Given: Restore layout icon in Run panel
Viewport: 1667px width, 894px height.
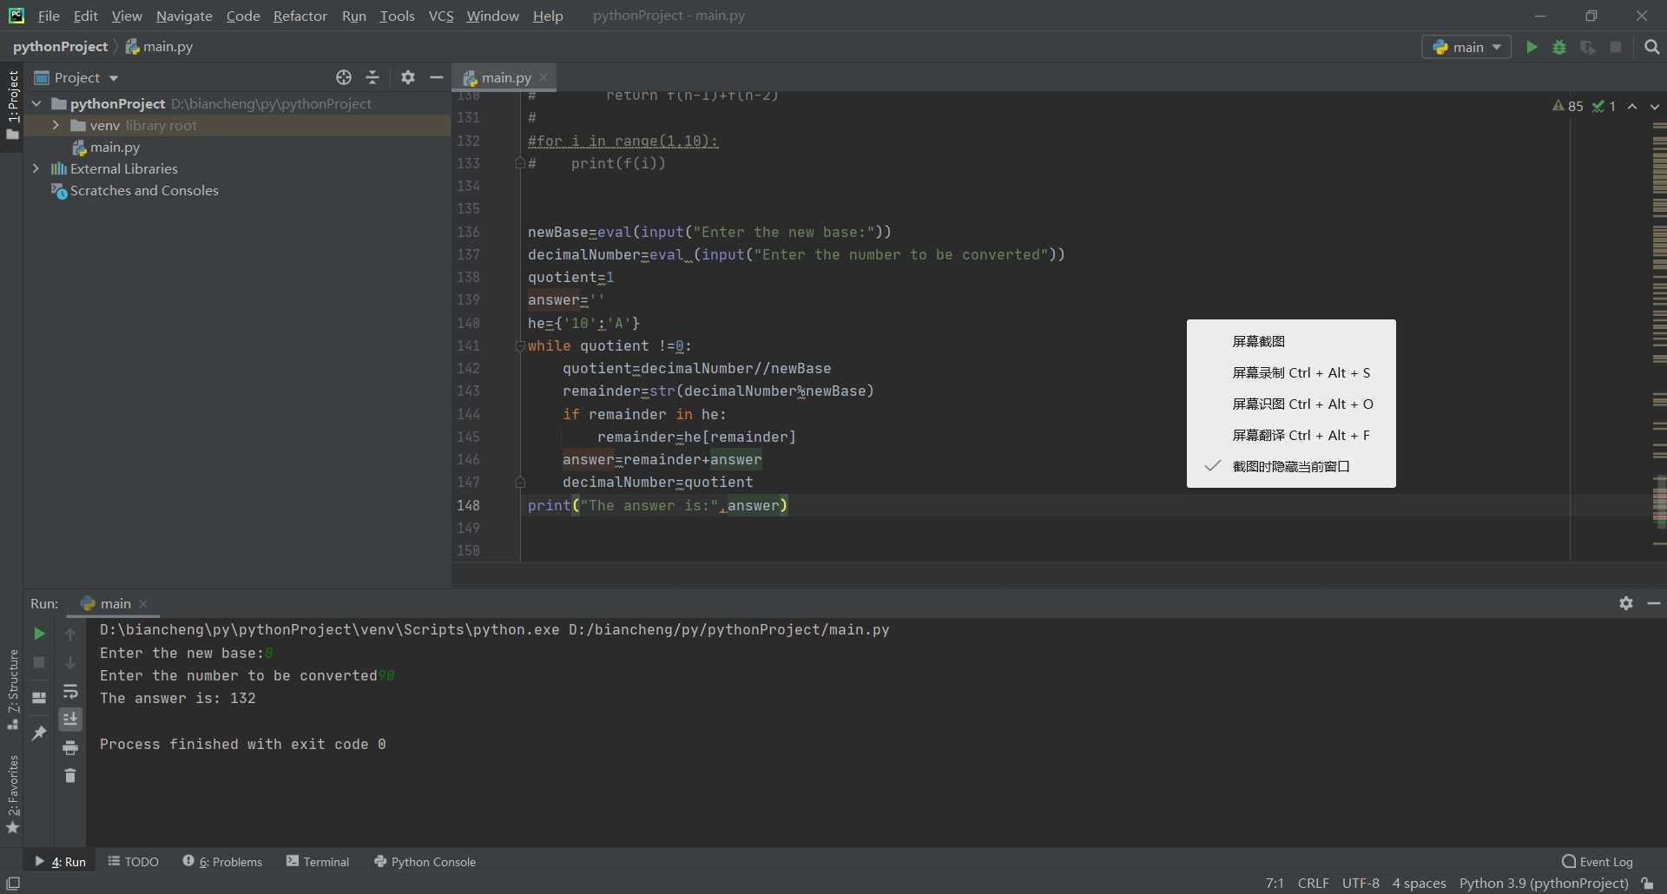Looking at the screenshot, I should coord(39,697).
